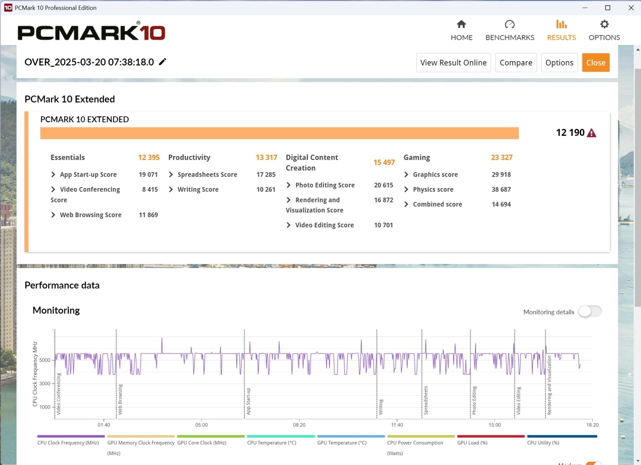Click the App Start-up marker on the chart
Viewport: 641px width, 465px height.
(248, 401)
